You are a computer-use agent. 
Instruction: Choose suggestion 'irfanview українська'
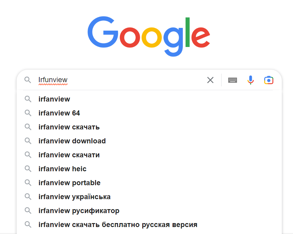click(x=74, y=197)
